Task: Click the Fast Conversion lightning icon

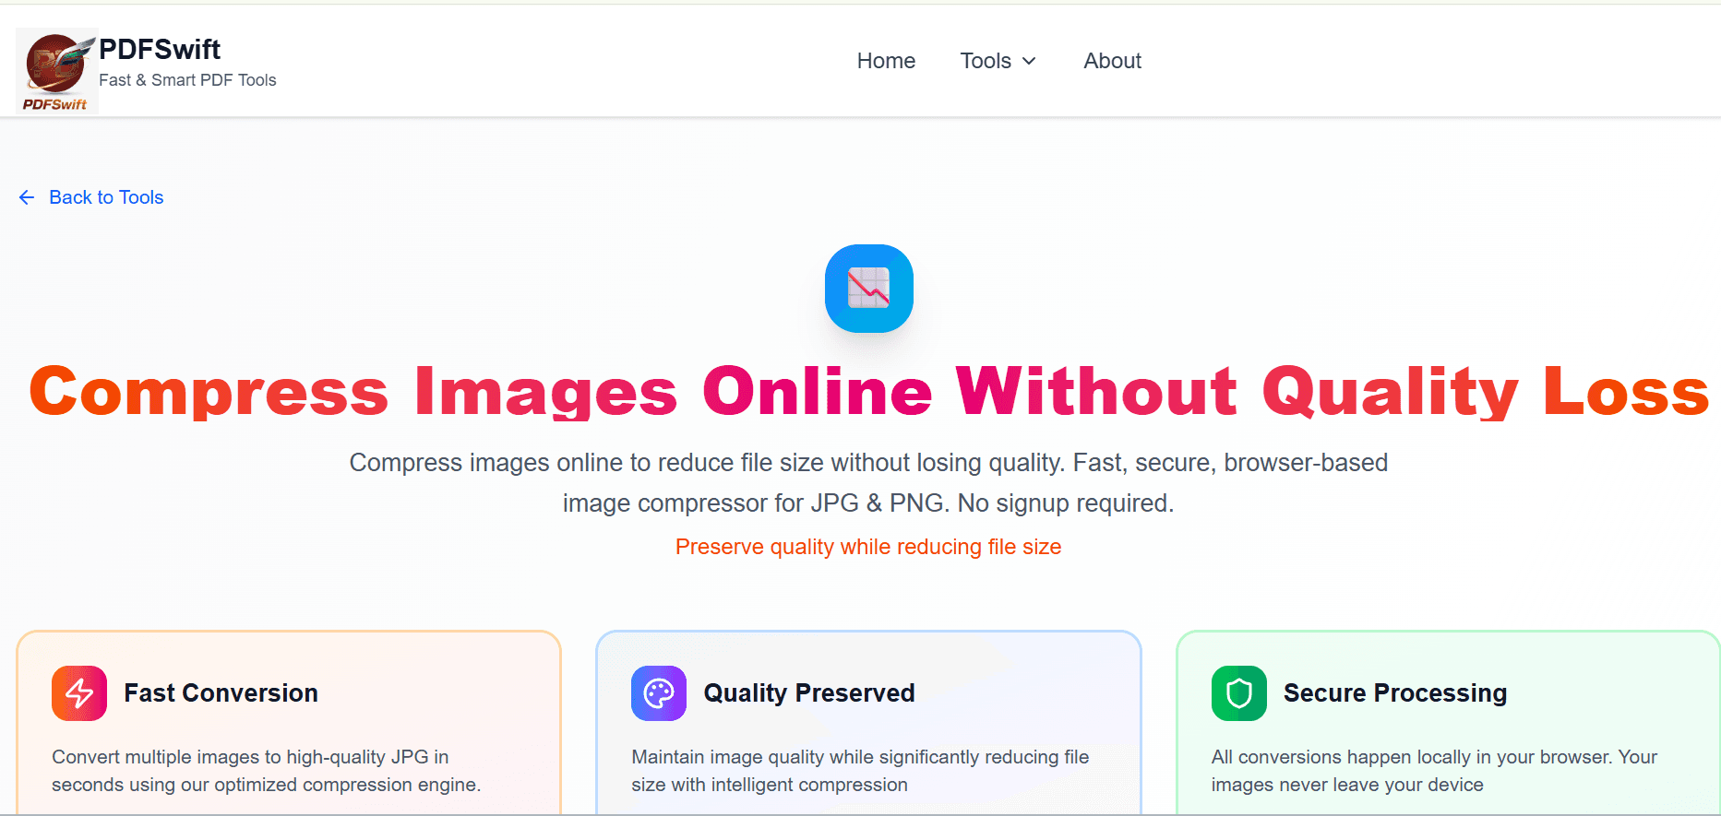Action: coord(79,693)
